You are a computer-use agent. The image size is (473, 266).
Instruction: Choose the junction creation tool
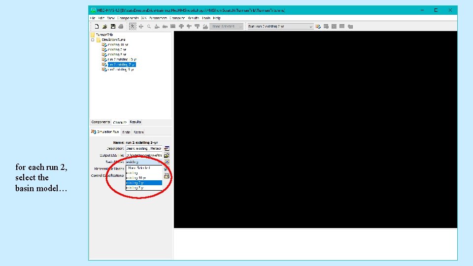pyautogui.click(x=181, y=27)
